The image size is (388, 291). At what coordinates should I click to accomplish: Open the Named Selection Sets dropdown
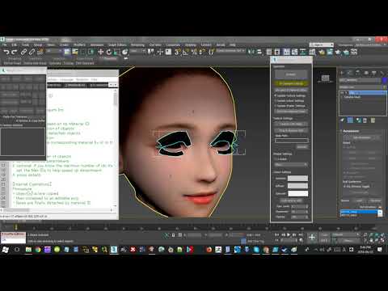(x=230, y=51)
